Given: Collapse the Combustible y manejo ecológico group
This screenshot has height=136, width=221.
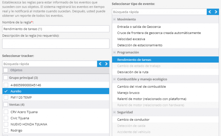Looking at the screenshot, I should tap(115, 79).
